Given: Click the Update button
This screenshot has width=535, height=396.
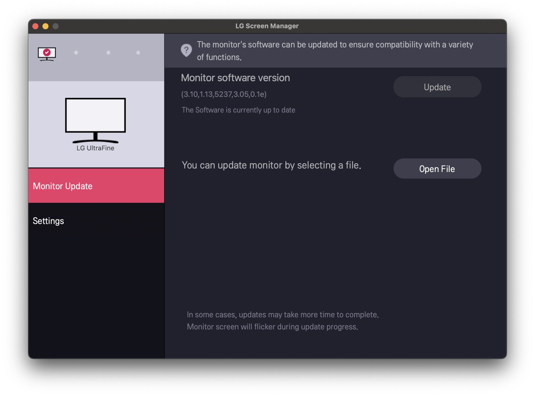Looking at the screenshot, I should [437, 87].
